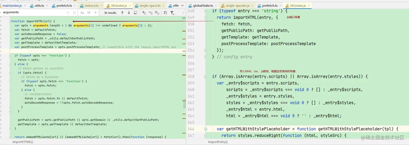Switch to globalState.ts tab in right pane
Screen dimensions: 409x145
pos(203,6)
